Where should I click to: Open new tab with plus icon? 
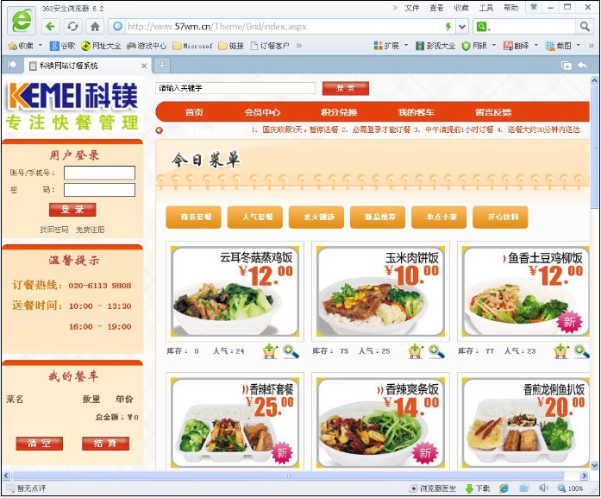[161, 65]
